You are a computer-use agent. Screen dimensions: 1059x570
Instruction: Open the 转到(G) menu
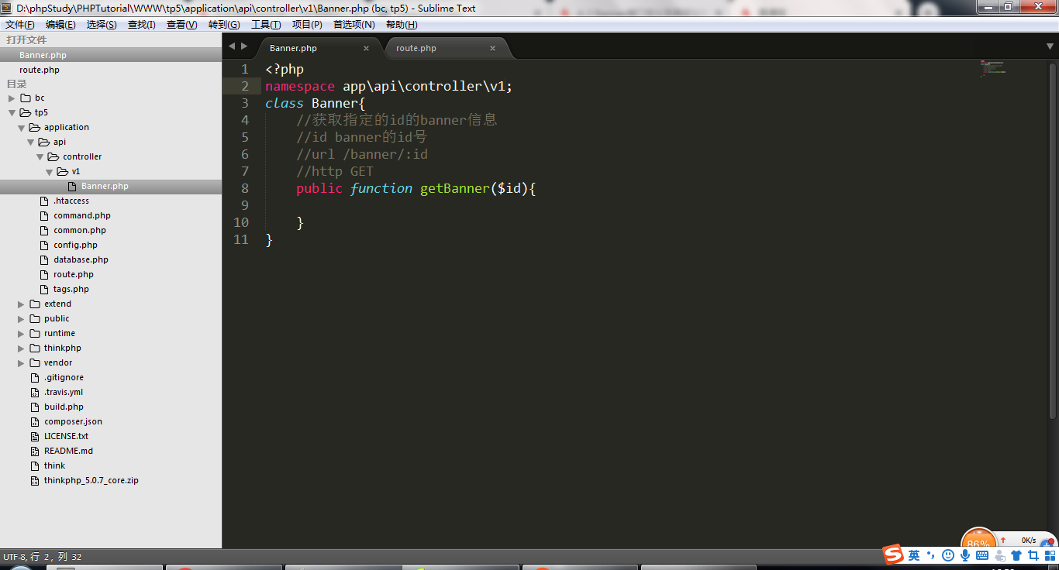[224, 25]
